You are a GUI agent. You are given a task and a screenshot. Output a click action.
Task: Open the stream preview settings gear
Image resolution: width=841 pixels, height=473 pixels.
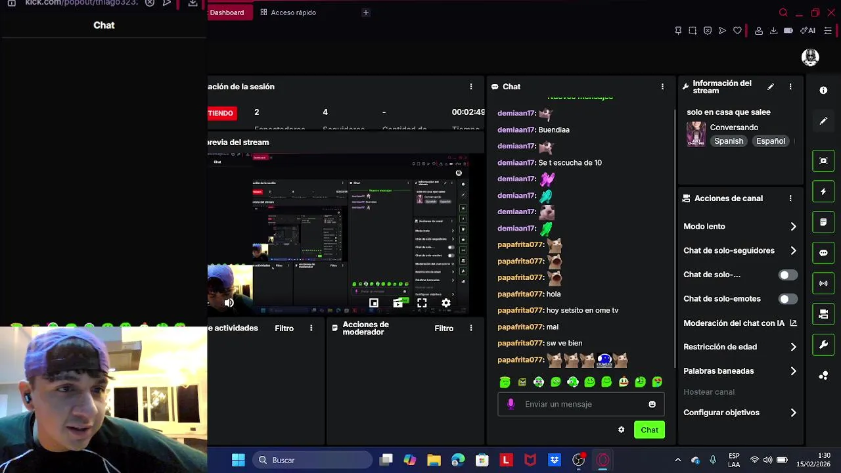[x=446, y=303]
